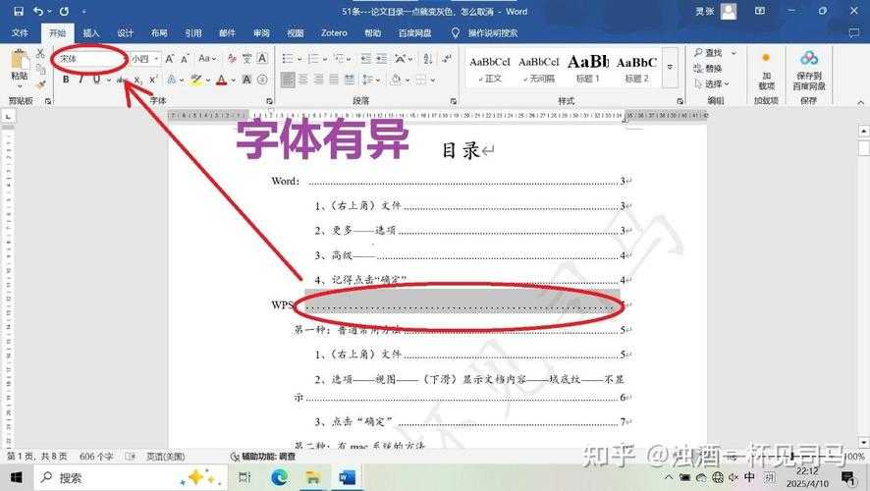Click the Paste clipboard icon
The height and width of the screenshot is (491, 870).
(20, 60)
